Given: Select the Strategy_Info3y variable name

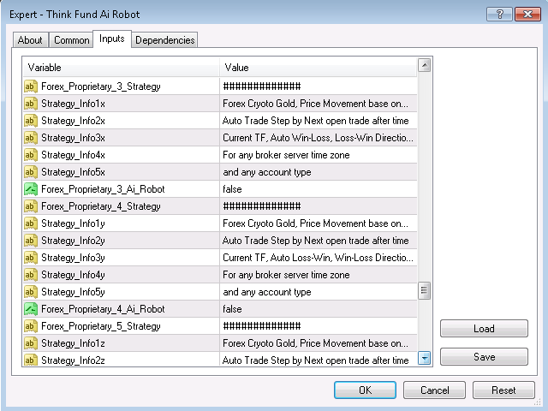Looking at the screenshot, I should coord(73,259).
